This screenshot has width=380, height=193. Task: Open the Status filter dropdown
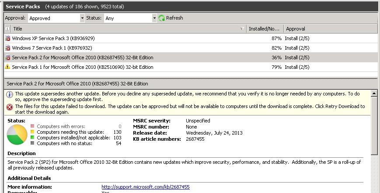point(154,18)
